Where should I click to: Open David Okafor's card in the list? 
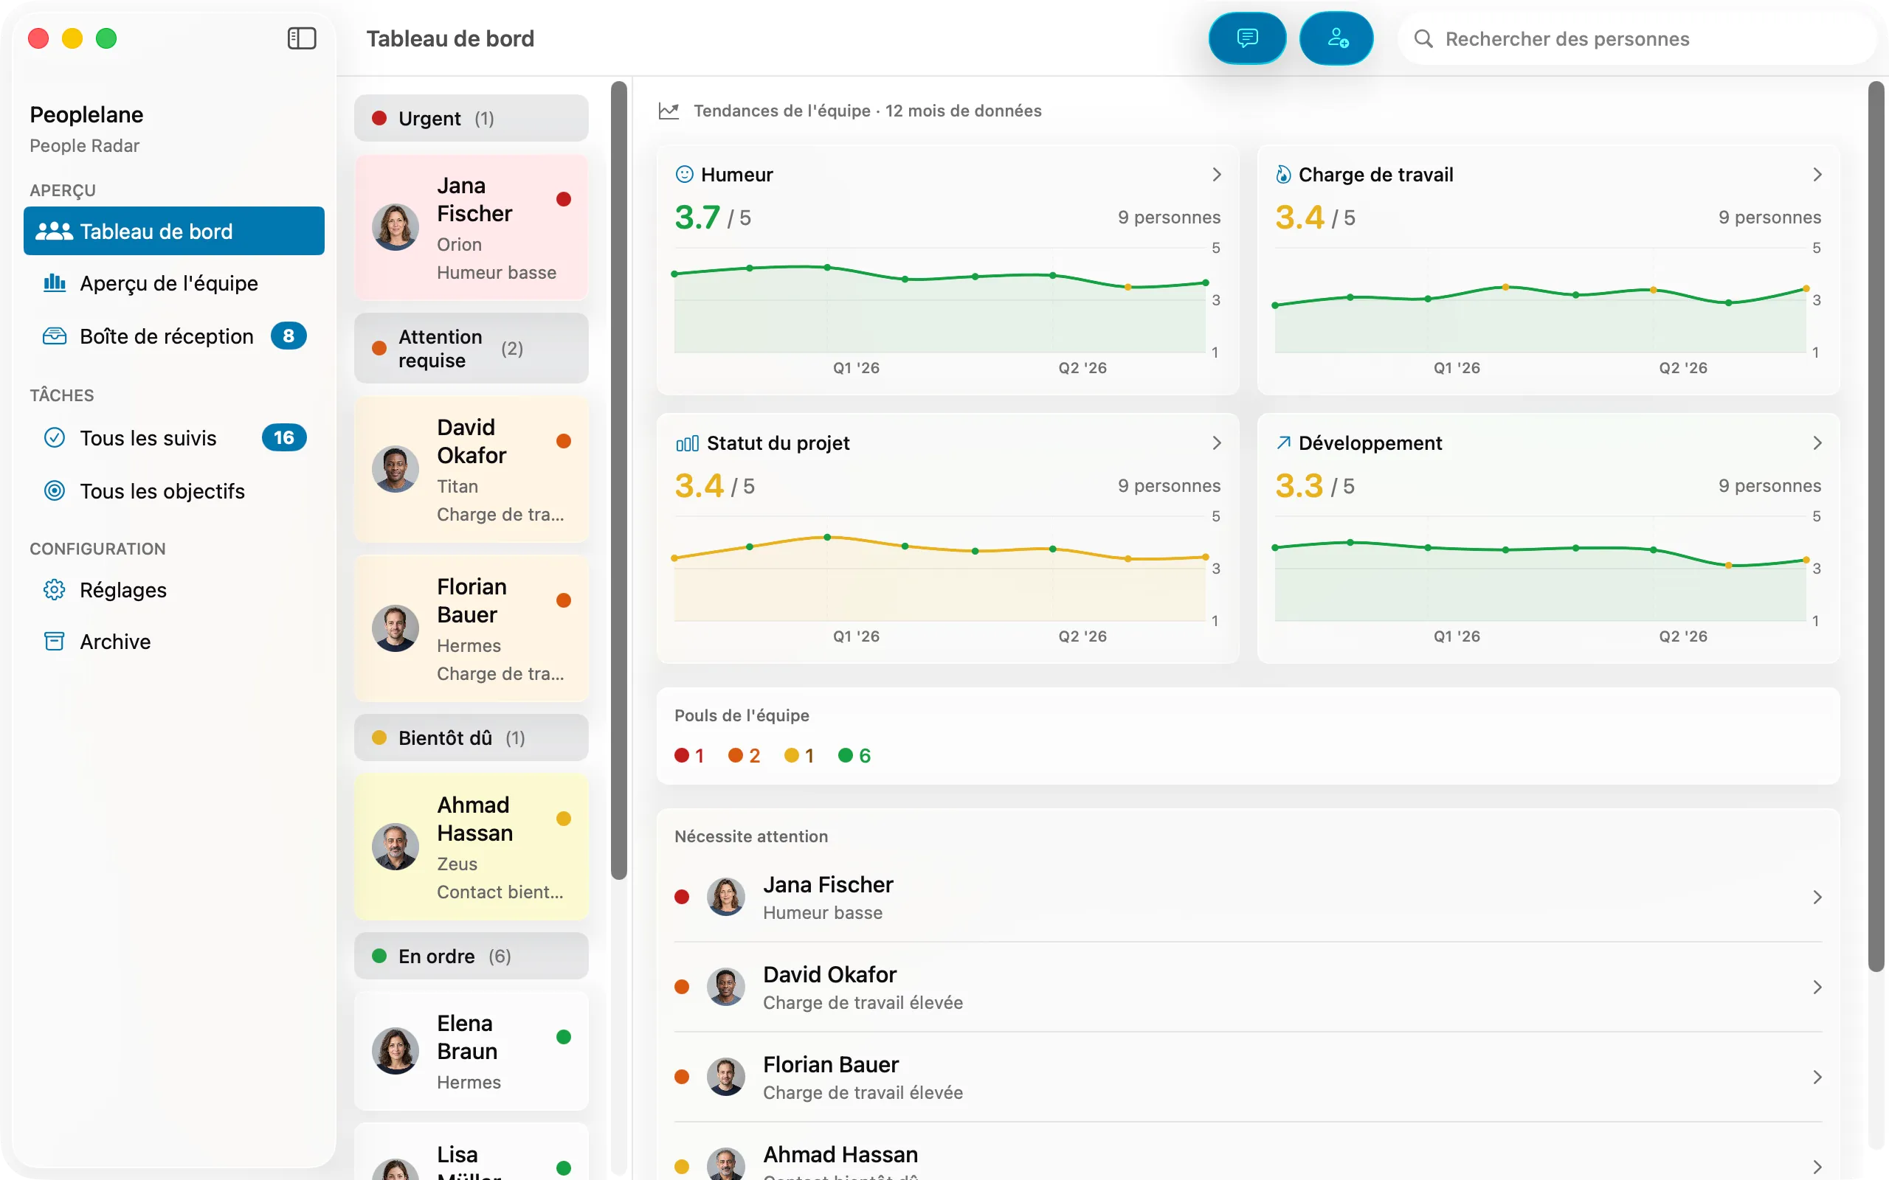tap(471, 470)
